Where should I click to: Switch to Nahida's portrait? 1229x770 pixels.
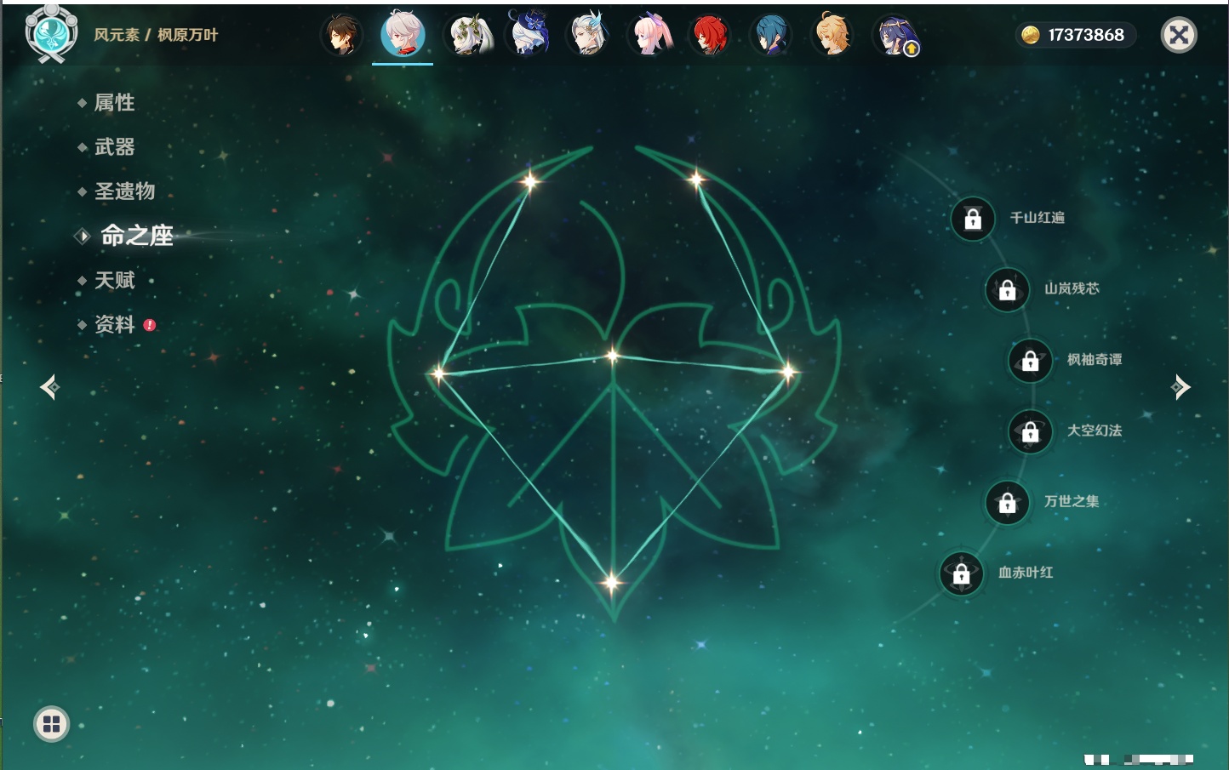click(x=468, y=36)
